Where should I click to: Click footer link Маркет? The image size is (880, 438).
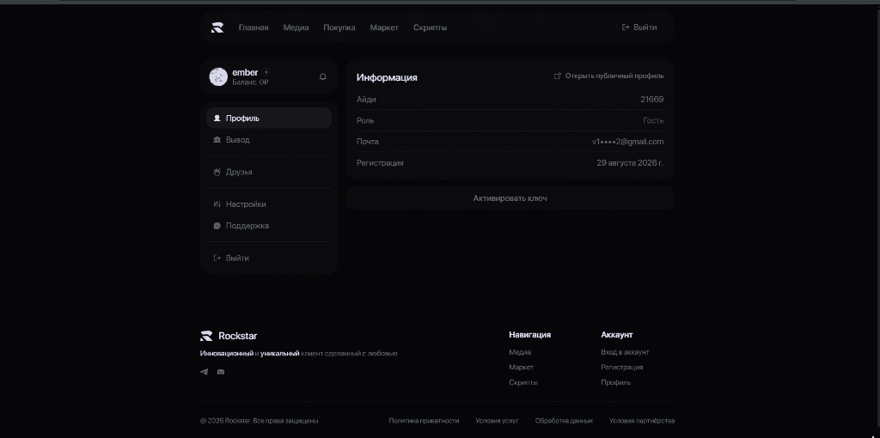pyautogui.click(x=522, y=368)
